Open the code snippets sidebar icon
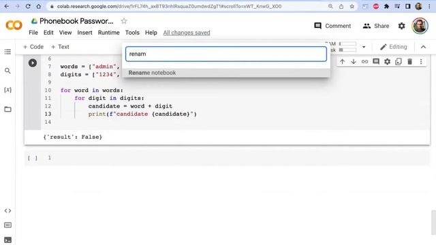 coord(7,210)
